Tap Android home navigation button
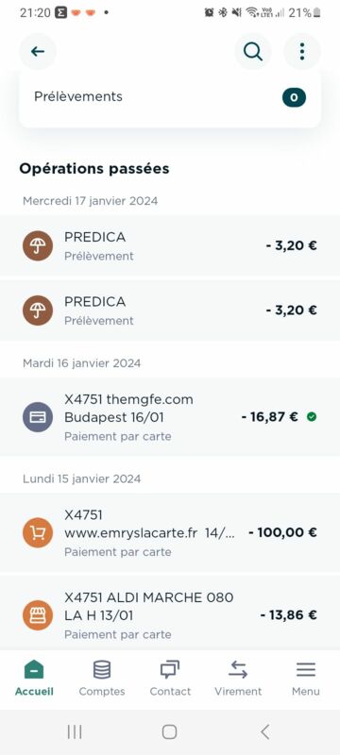Viewport: 340px width, 755px height. pos(169,732)
